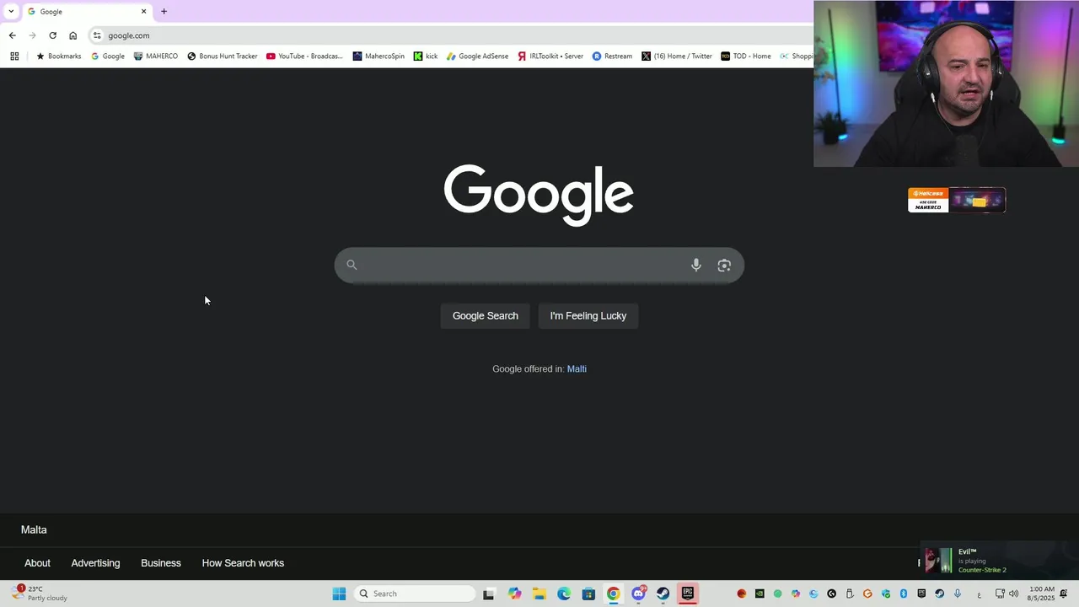Start voice search with microphone icon
1079x607 pixels.
696,266
